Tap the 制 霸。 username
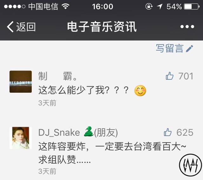 (x=58, y=76)
